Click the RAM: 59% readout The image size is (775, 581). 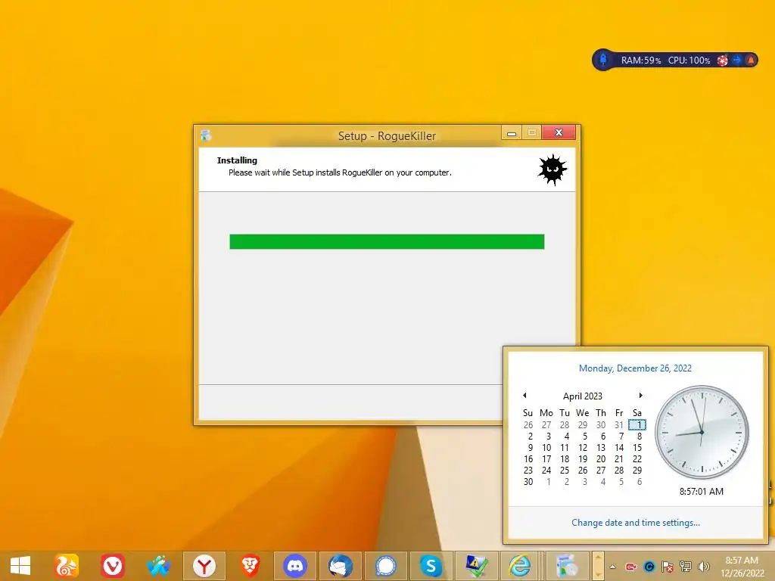pyautogui.click(x=641, y=61)
